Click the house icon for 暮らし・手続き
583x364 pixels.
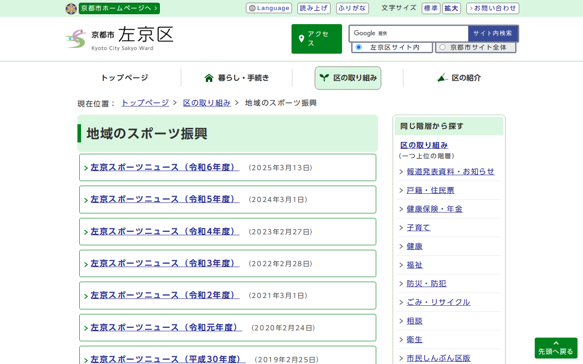tap(209, 78)
